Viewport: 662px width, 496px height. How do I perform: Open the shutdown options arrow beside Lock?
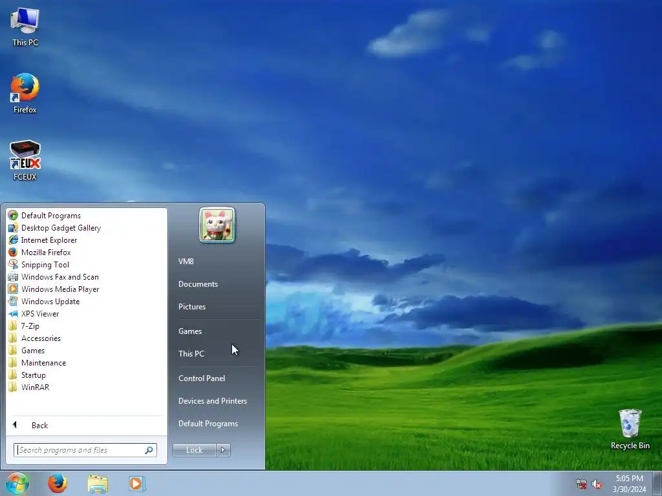click(223, 450)
